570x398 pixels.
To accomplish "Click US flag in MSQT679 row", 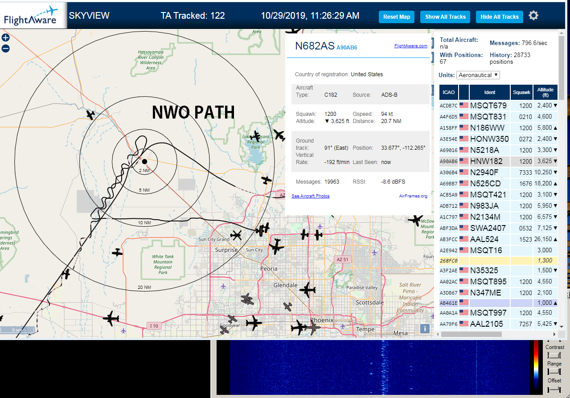I will 464,106.
